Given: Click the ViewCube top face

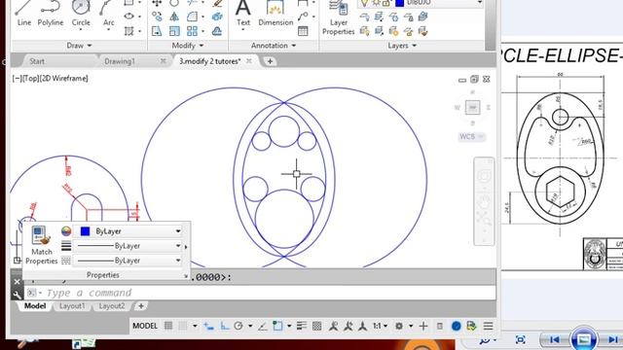Looking at the screenshot, I should 472,107.
